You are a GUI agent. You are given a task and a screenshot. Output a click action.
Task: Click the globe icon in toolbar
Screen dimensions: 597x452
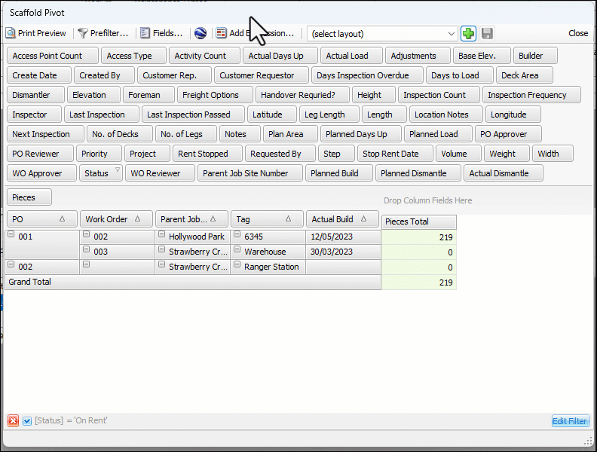coord(200,33)
